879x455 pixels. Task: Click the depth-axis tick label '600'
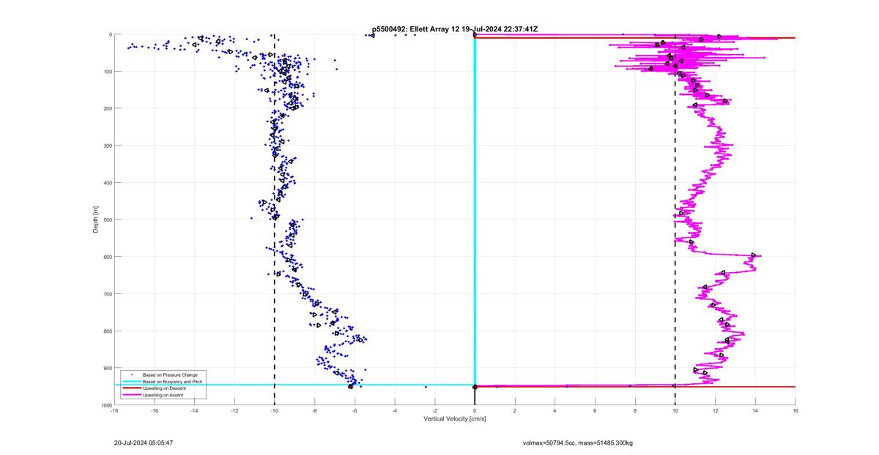click(x=106, y=257)
